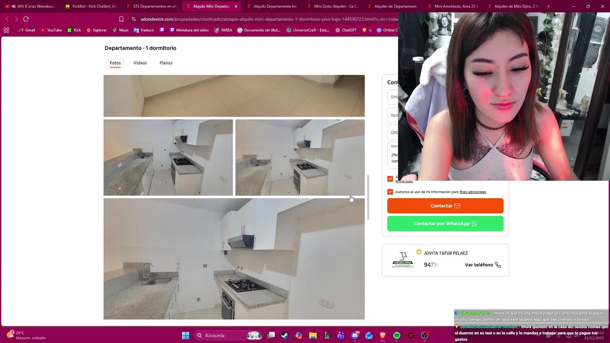Click the DNI input field

click(393, 133)
